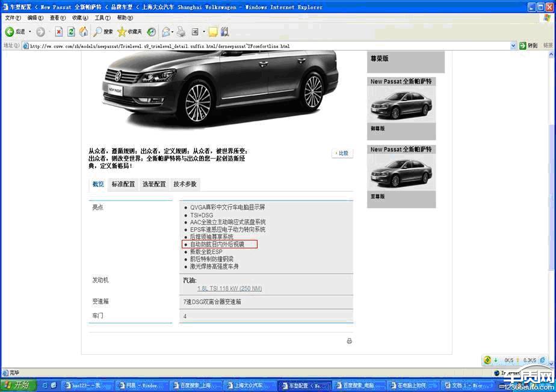This screenshot has height=392, width=556.
Task: Click the Back (后退) navigation button
Action: pyautogui.click(x=15, y=32)
